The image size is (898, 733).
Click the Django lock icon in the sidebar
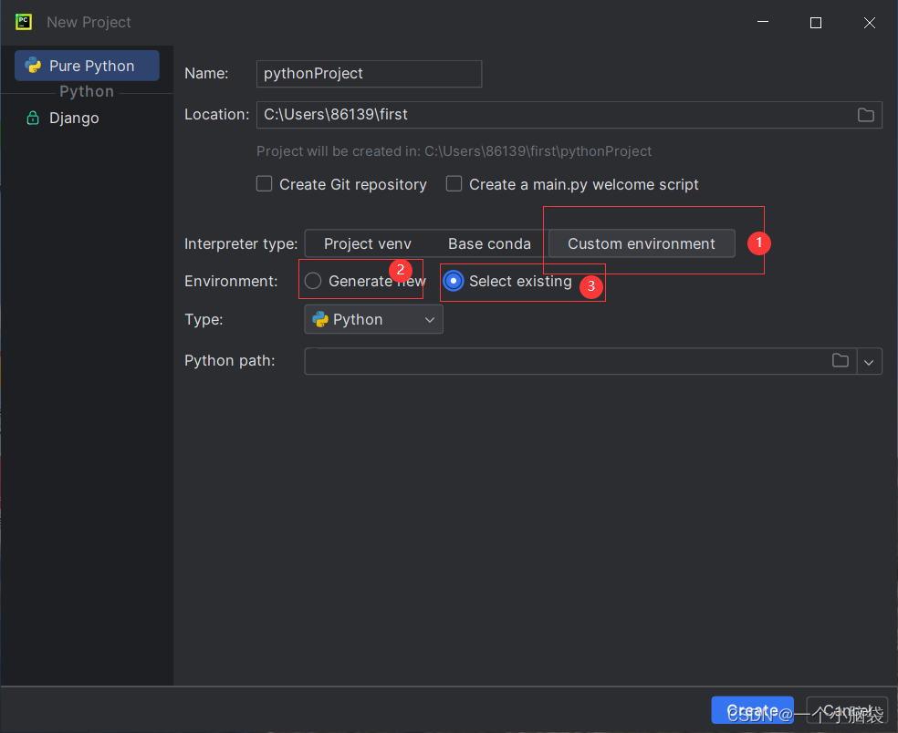(x=33, y=119)
